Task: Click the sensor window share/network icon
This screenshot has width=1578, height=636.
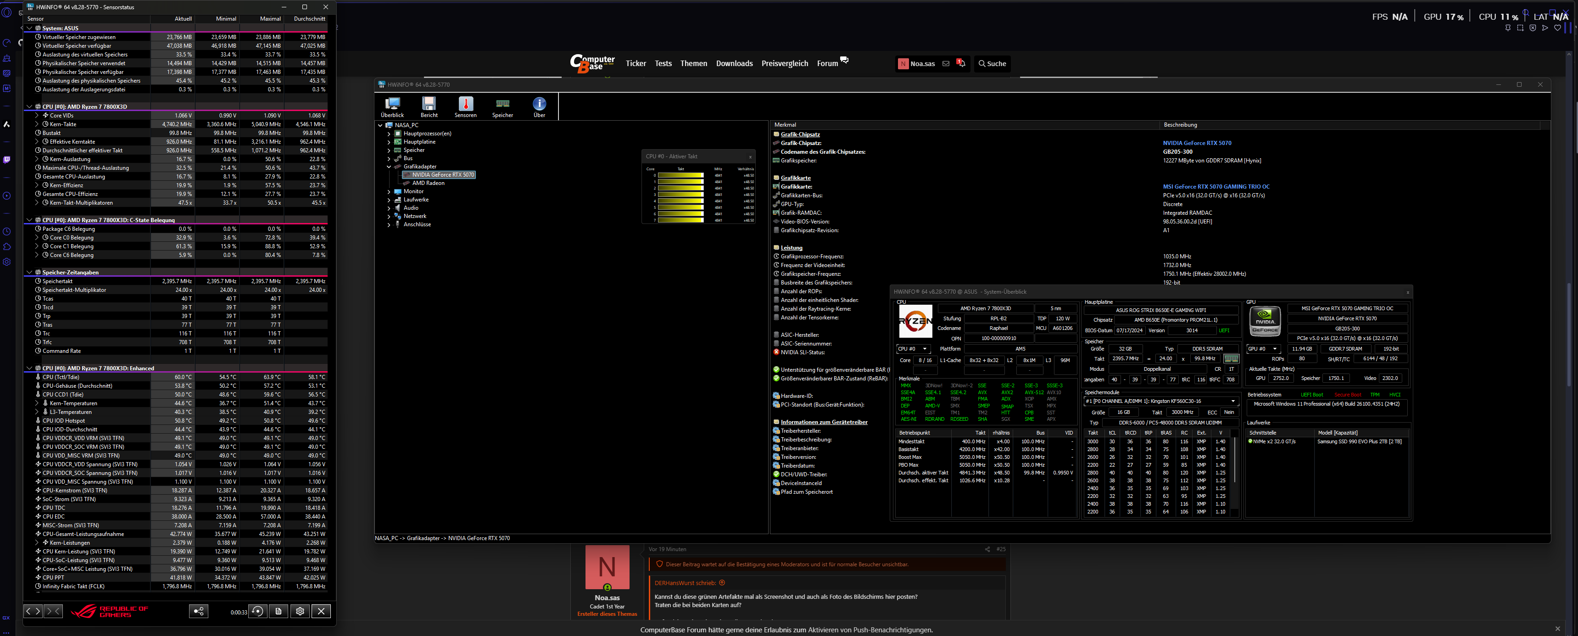Action: coord(199,611)
